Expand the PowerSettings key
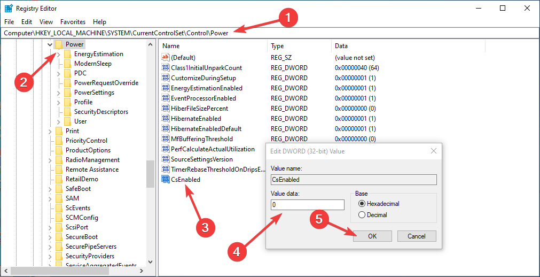Screen dimensions: 540x277 coord(59,93)
